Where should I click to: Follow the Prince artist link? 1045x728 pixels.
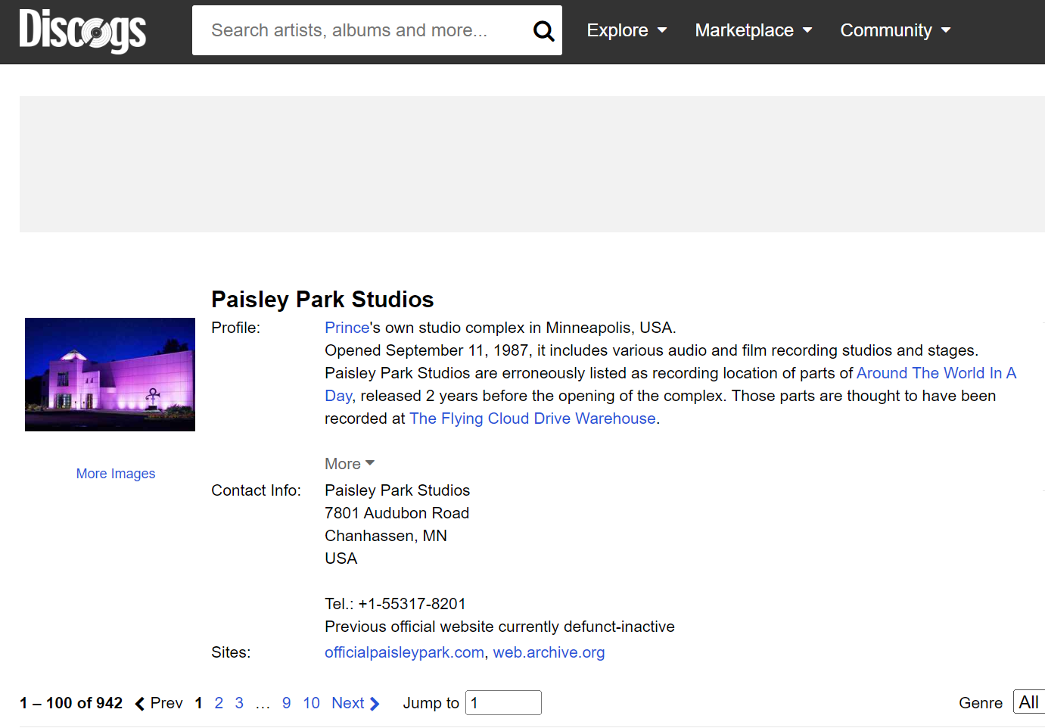pyautogui.click(x=347, y=328)
